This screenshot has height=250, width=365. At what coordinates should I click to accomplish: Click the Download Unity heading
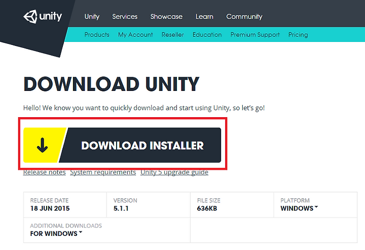tap(111, 84)
